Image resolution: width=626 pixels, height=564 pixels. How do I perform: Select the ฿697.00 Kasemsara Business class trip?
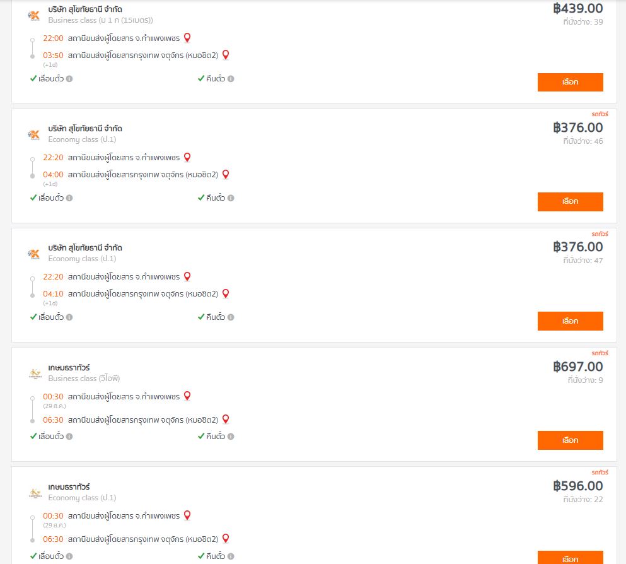tap(570, 440)
